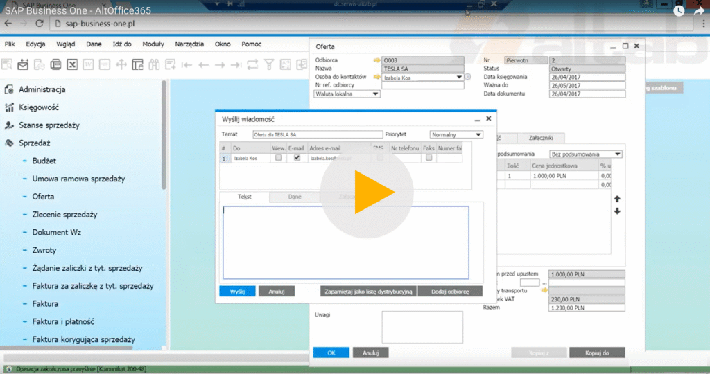
Task: Click the Sprzedaż module icon
Action: (9, 143)
